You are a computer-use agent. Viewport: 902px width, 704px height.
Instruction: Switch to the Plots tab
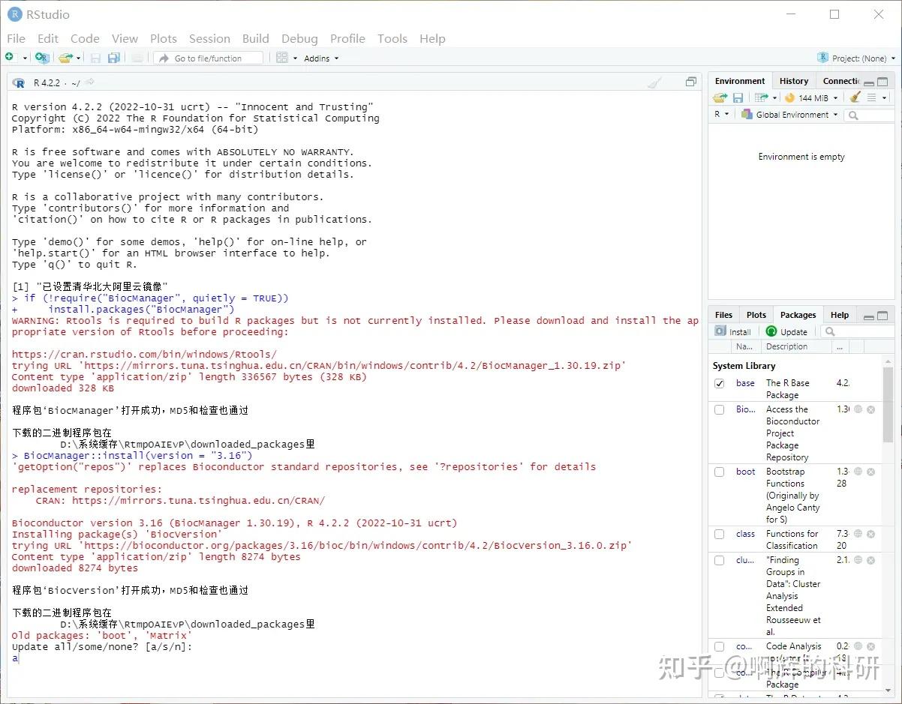click(756, 315)
